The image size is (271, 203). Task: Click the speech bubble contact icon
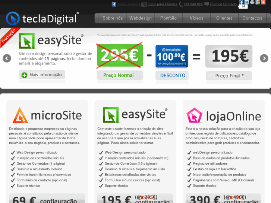pyautogui.click(x=207, y=4)
